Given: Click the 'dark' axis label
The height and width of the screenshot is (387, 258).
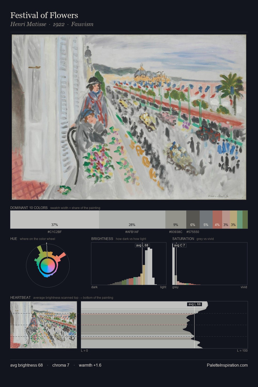Looking at the screenshot, I should 94,287.
